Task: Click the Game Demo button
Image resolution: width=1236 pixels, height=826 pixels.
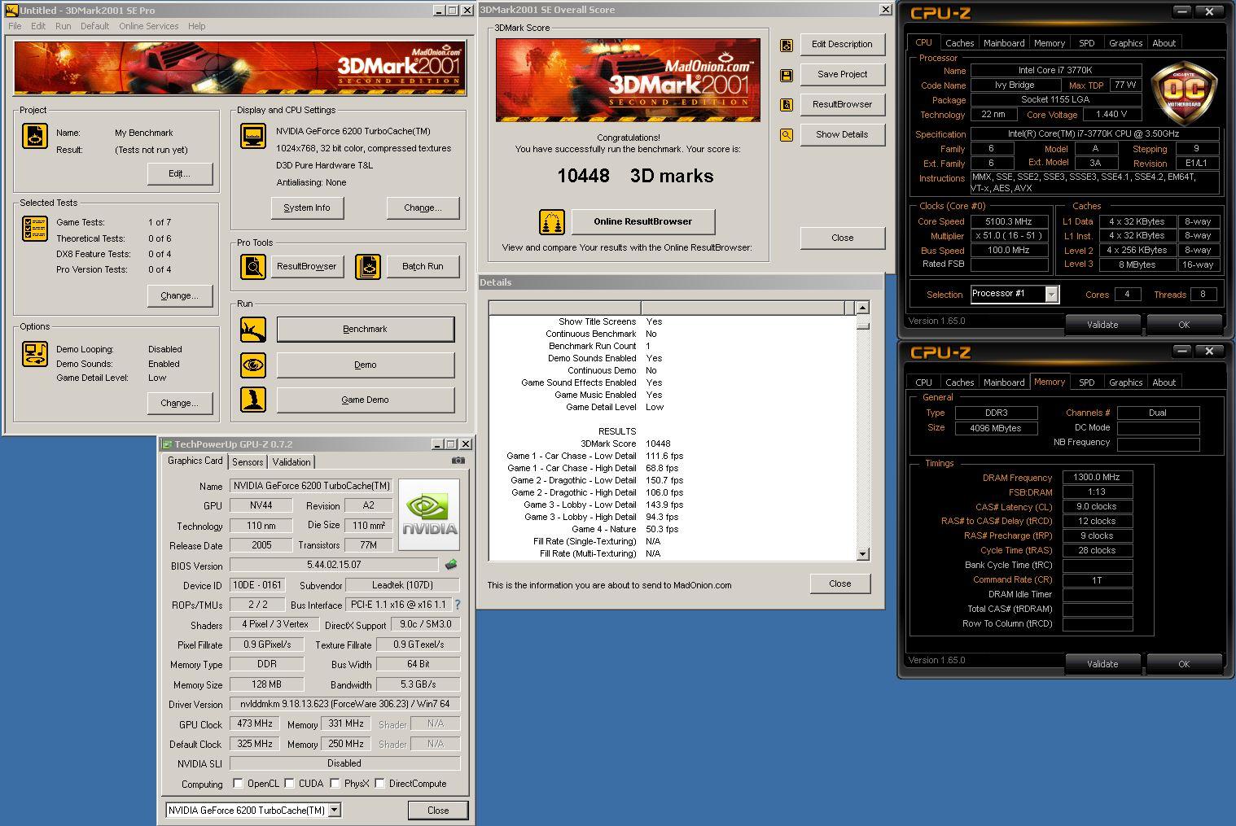Action: click(x=366, y=400)
